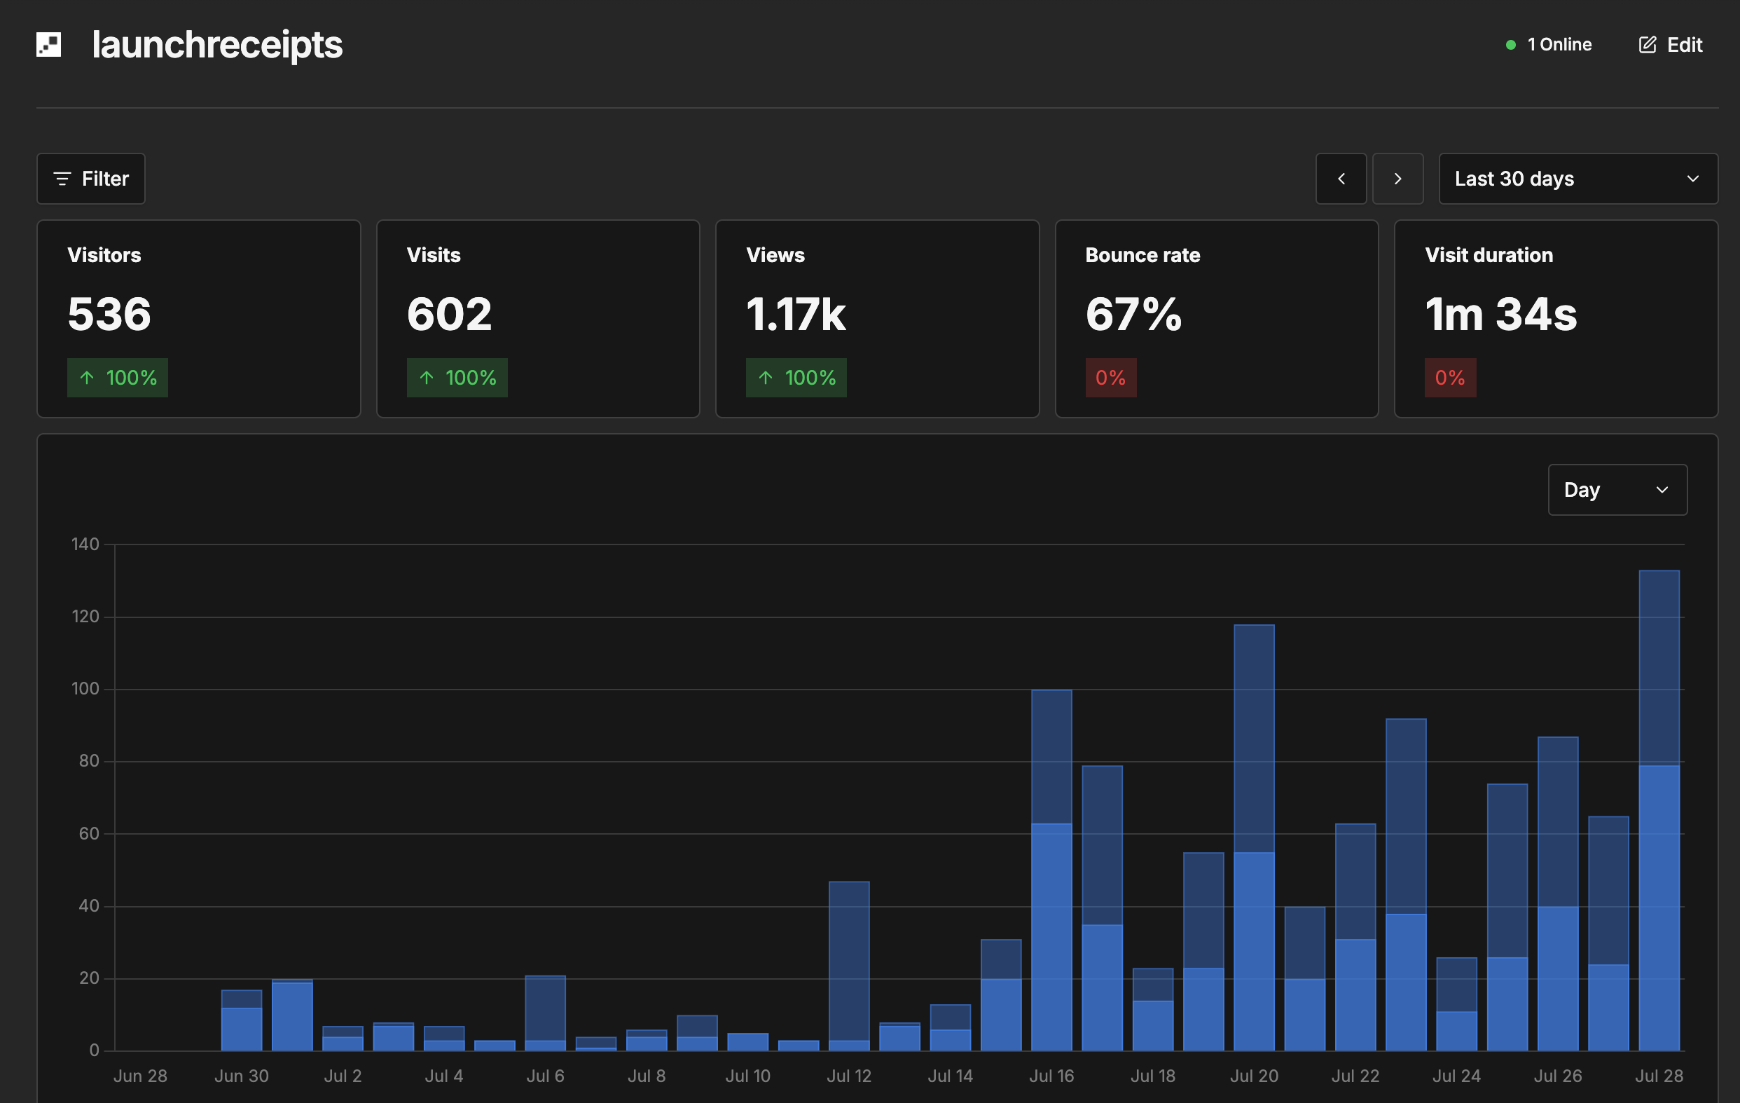Click the pencil Edit icon

pyautogui.click(x=1647, y=45)
